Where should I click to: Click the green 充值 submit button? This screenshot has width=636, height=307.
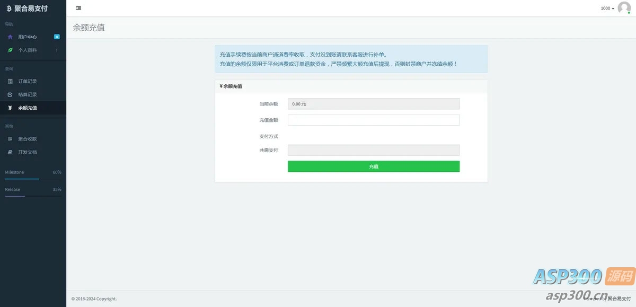[374, 166]
